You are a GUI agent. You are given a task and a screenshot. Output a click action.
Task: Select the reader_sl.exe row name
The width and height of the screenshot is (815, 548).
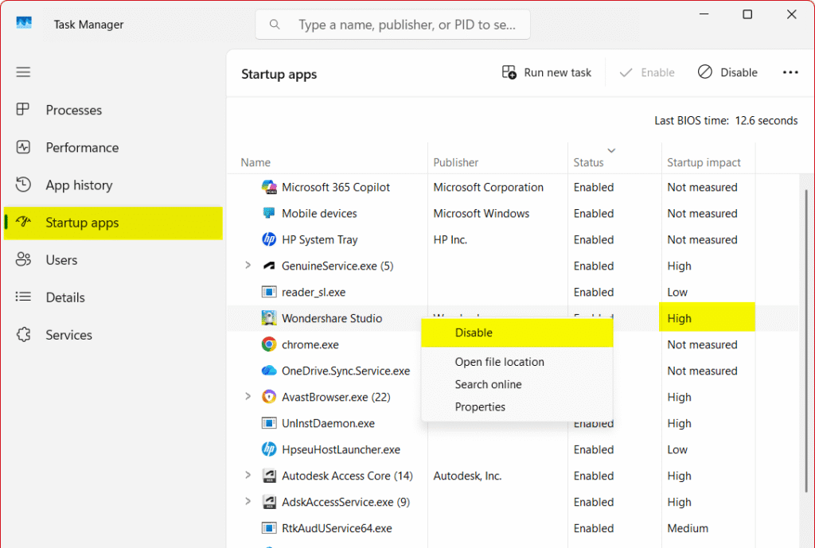coord(314,292)
